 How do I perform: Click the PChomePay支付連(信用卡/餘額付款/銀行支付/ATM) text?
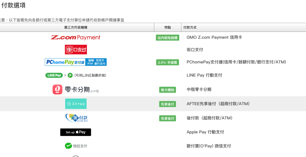click(x=236, y=62)
